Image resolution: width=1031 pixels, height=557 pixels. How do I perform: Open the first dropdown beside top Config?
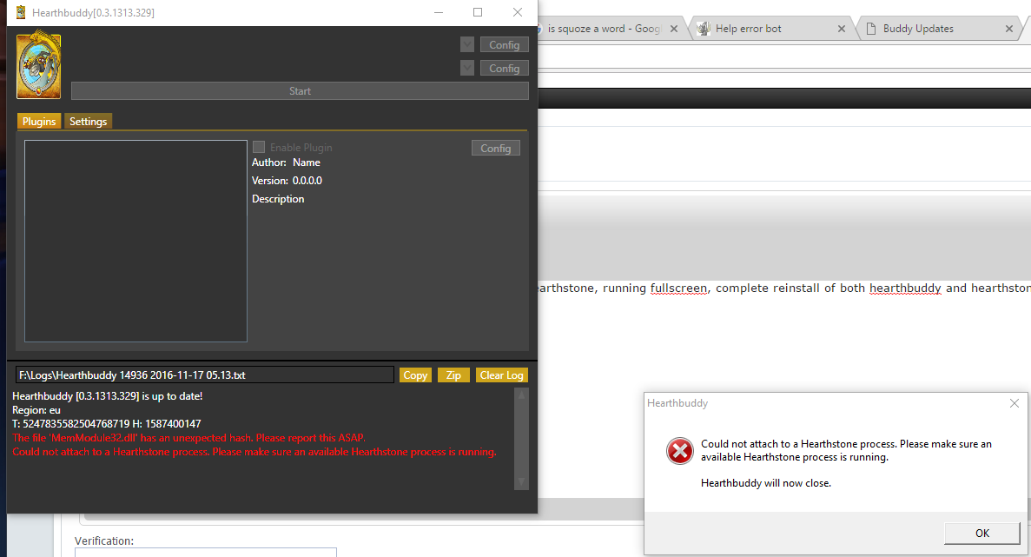coord(467,44)
